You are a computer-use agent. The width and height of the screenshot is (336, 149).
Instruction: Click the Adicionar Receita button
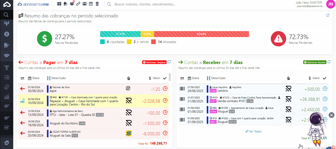[x=315, y=62]
